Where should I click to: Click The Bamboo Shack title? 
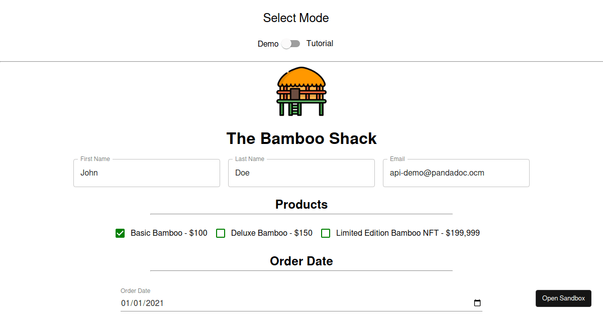tap(301, 138)
